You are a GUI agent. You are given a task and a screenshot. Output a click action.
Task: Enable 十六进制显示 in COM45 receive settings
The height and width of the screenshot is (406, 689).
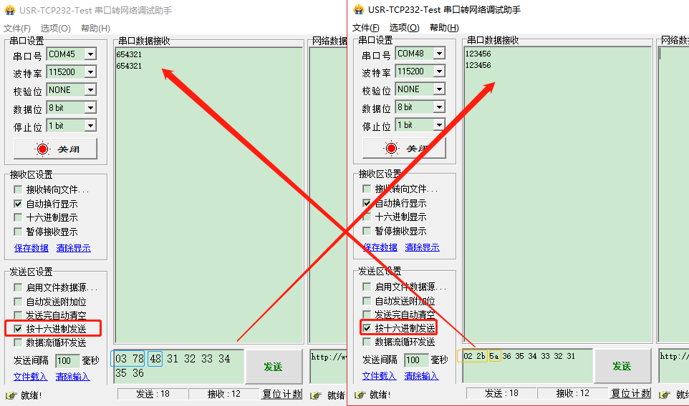(x=18, y=217)
